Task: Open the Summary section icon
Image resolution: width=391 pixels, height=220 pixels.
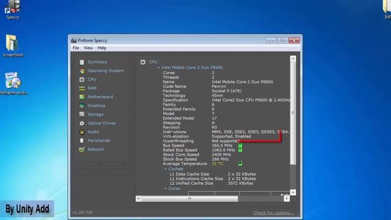Action: [x=81, y=62]
